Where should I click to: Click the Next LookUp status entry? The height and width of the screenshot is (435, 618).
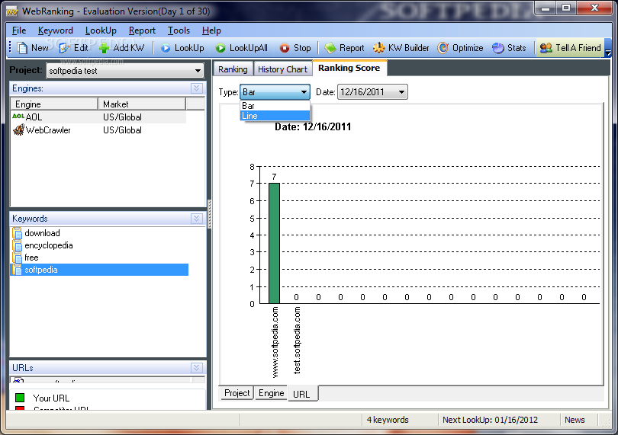[490, 420]
